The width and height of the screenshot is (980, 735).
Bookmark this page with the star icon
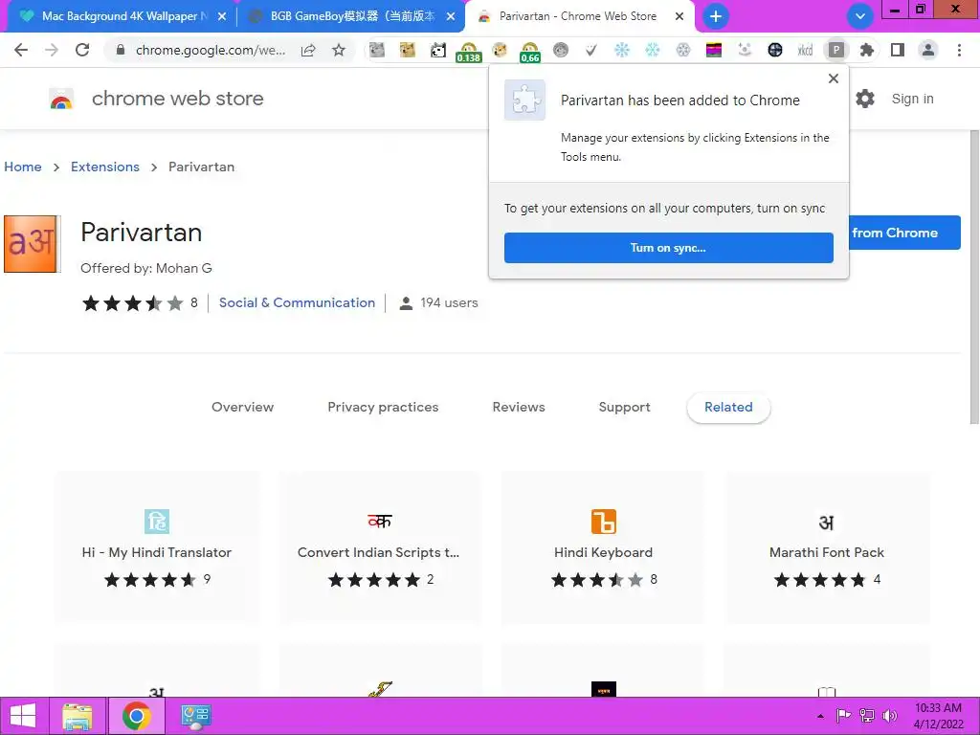coord(339,50)
